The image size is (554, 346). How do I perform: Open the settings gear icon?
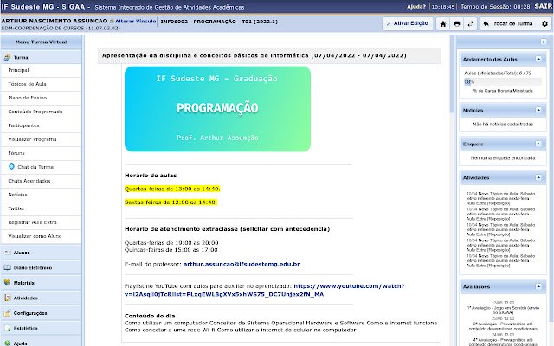(x=544, y=24)
